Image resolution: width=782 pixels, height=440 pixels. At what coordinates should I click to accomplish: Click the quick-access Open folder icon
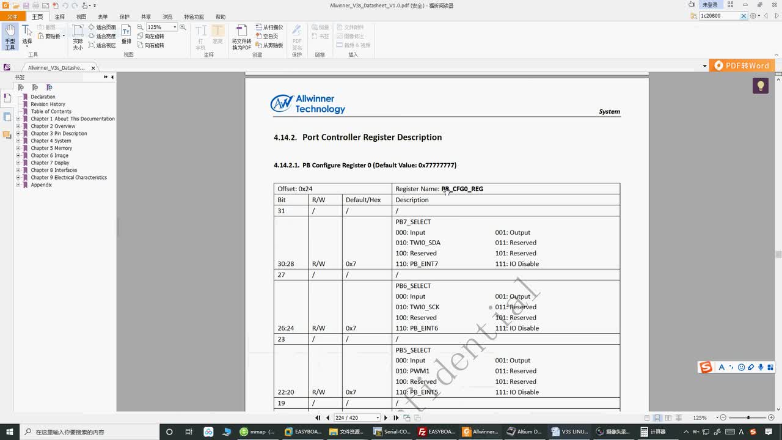point(16,5)
